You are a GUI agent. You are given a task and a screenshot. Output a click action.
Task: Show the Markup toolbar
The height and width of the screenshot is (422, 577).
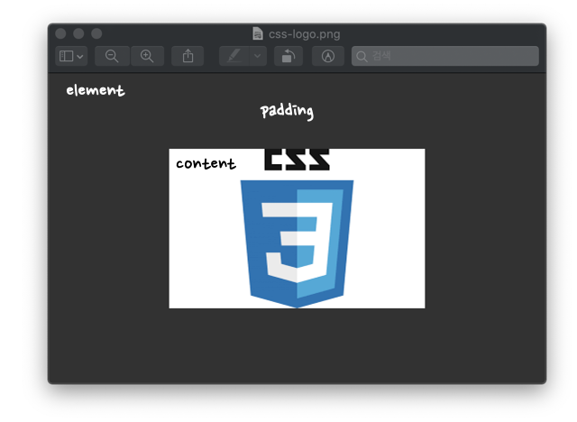[x=328, y=56]
